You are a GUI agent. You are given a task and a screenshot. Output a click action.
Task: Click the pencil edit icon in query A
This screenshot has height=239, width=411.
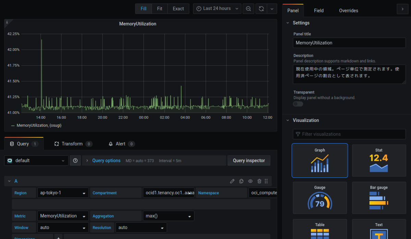tap(232, 181)
